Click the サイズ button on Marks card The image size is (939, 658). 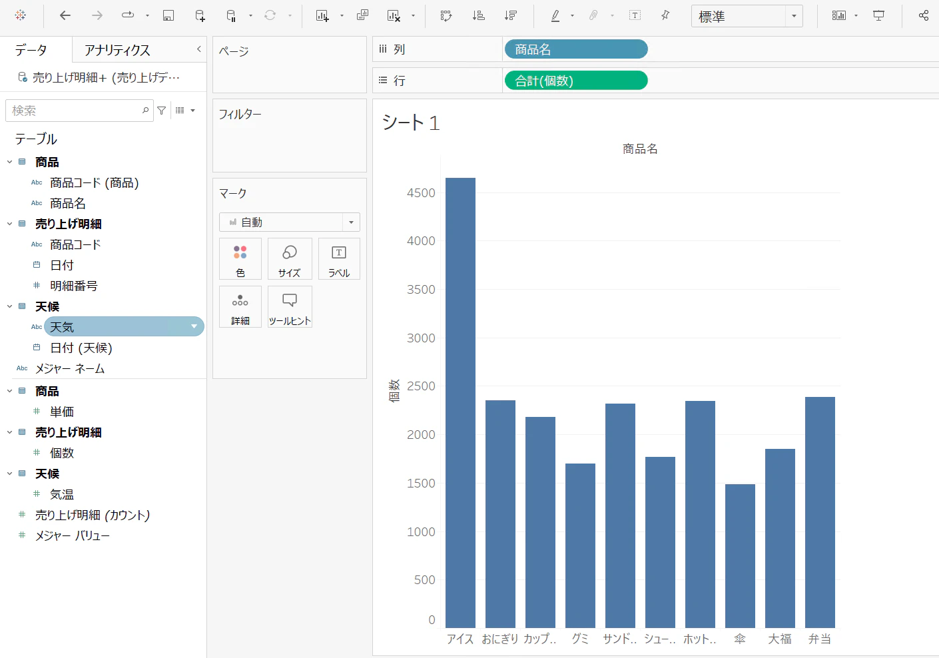[x=290, y=259]
